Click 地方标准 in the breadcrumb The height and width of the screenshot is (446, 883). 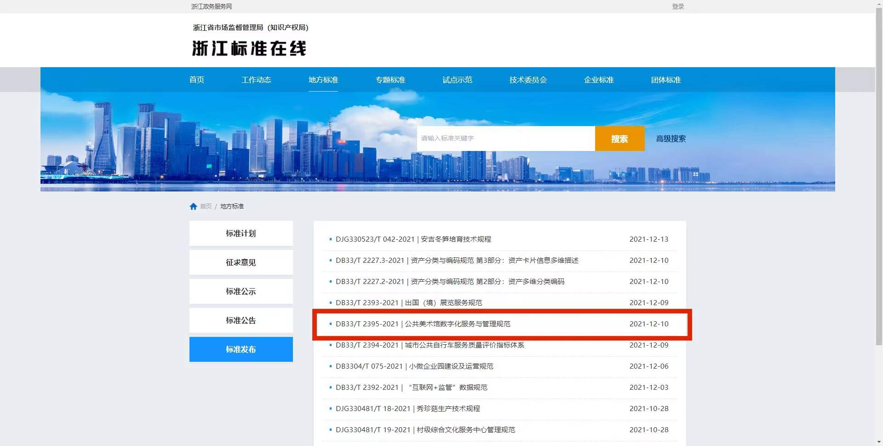pos(232,206)
